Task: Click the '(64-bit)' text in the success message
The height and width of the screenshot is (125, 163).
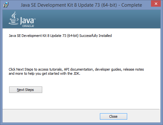Action: tap(73, 36)
